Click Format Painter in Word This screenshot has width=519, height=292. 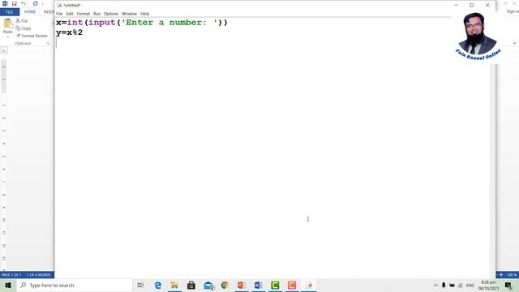point(32,36)
